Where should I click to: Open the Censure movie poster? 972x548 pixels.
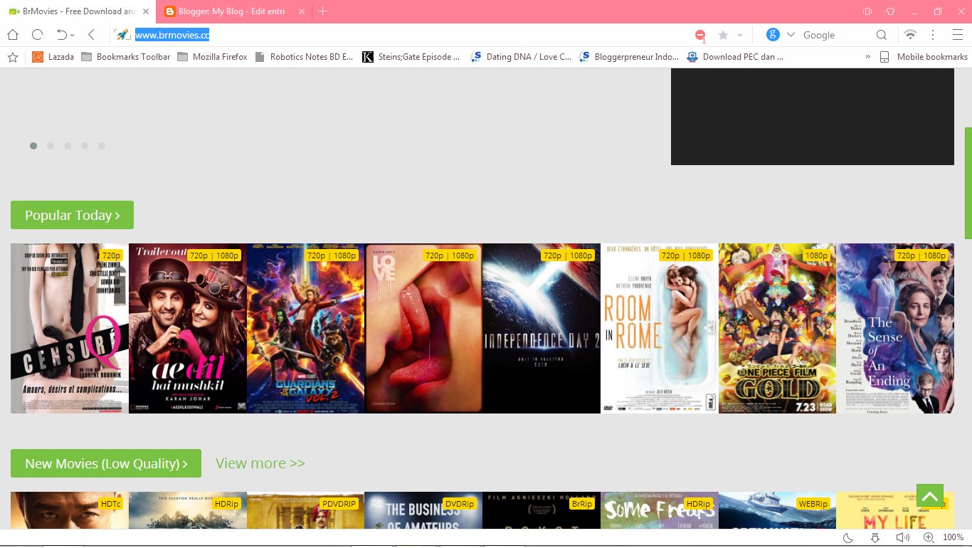coord(70,328)
